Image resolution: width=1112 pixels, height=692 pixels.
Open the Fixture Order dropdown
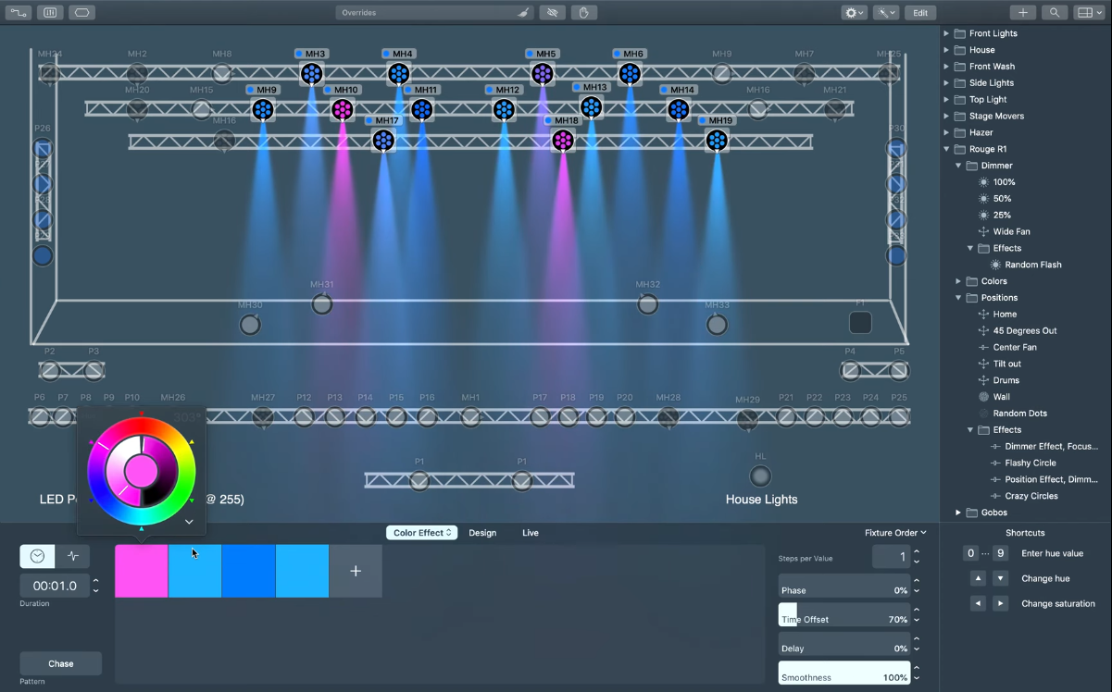[894, 533]
